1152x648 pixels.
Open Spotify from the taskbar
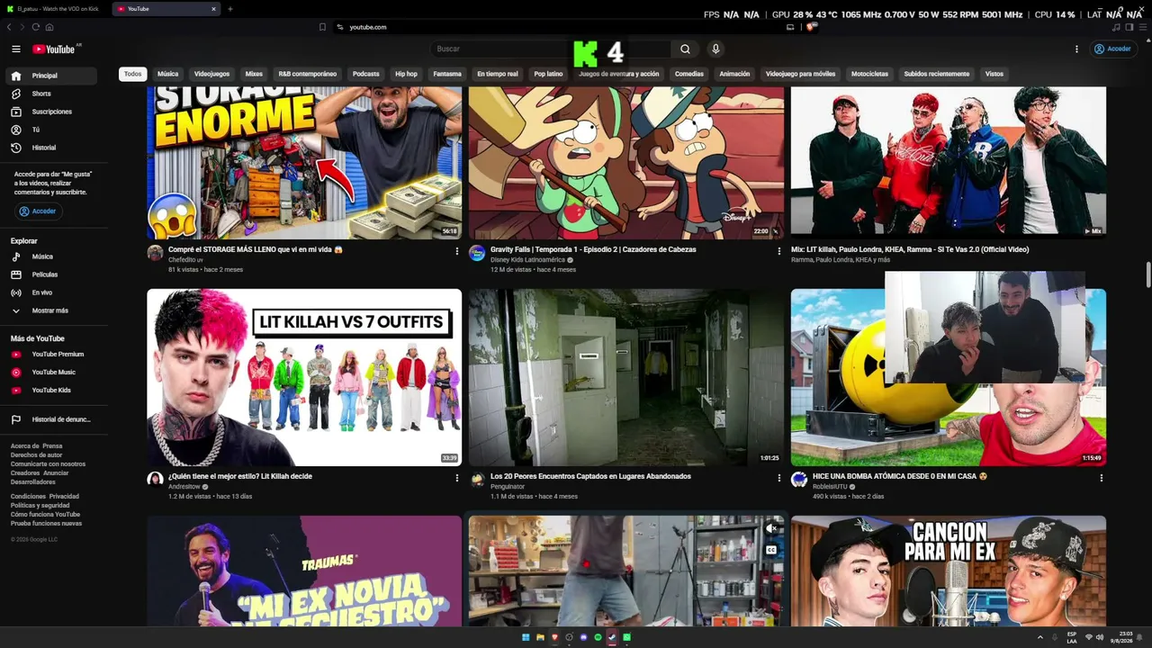[598, 637]
